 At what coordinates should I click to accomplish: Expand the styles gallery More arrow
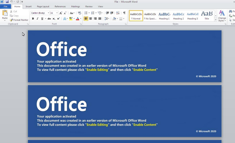point(215,20)
